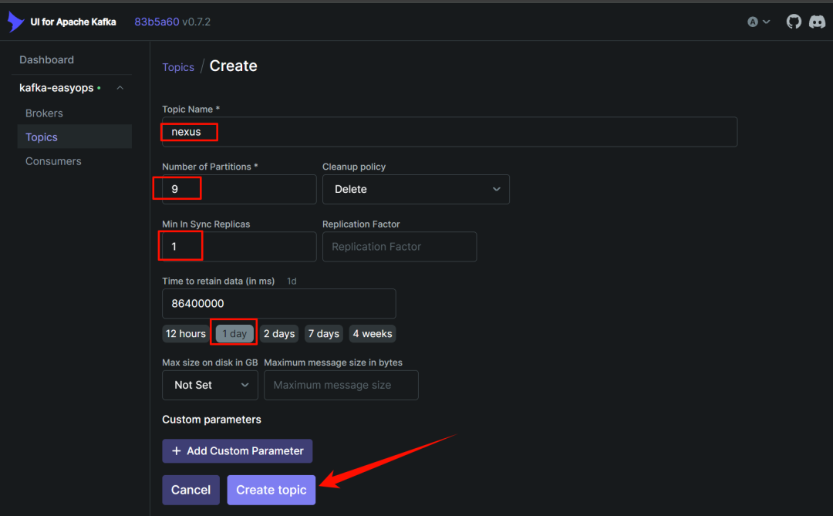Open Brokers in the sidebar

click(x=44, y=113)
